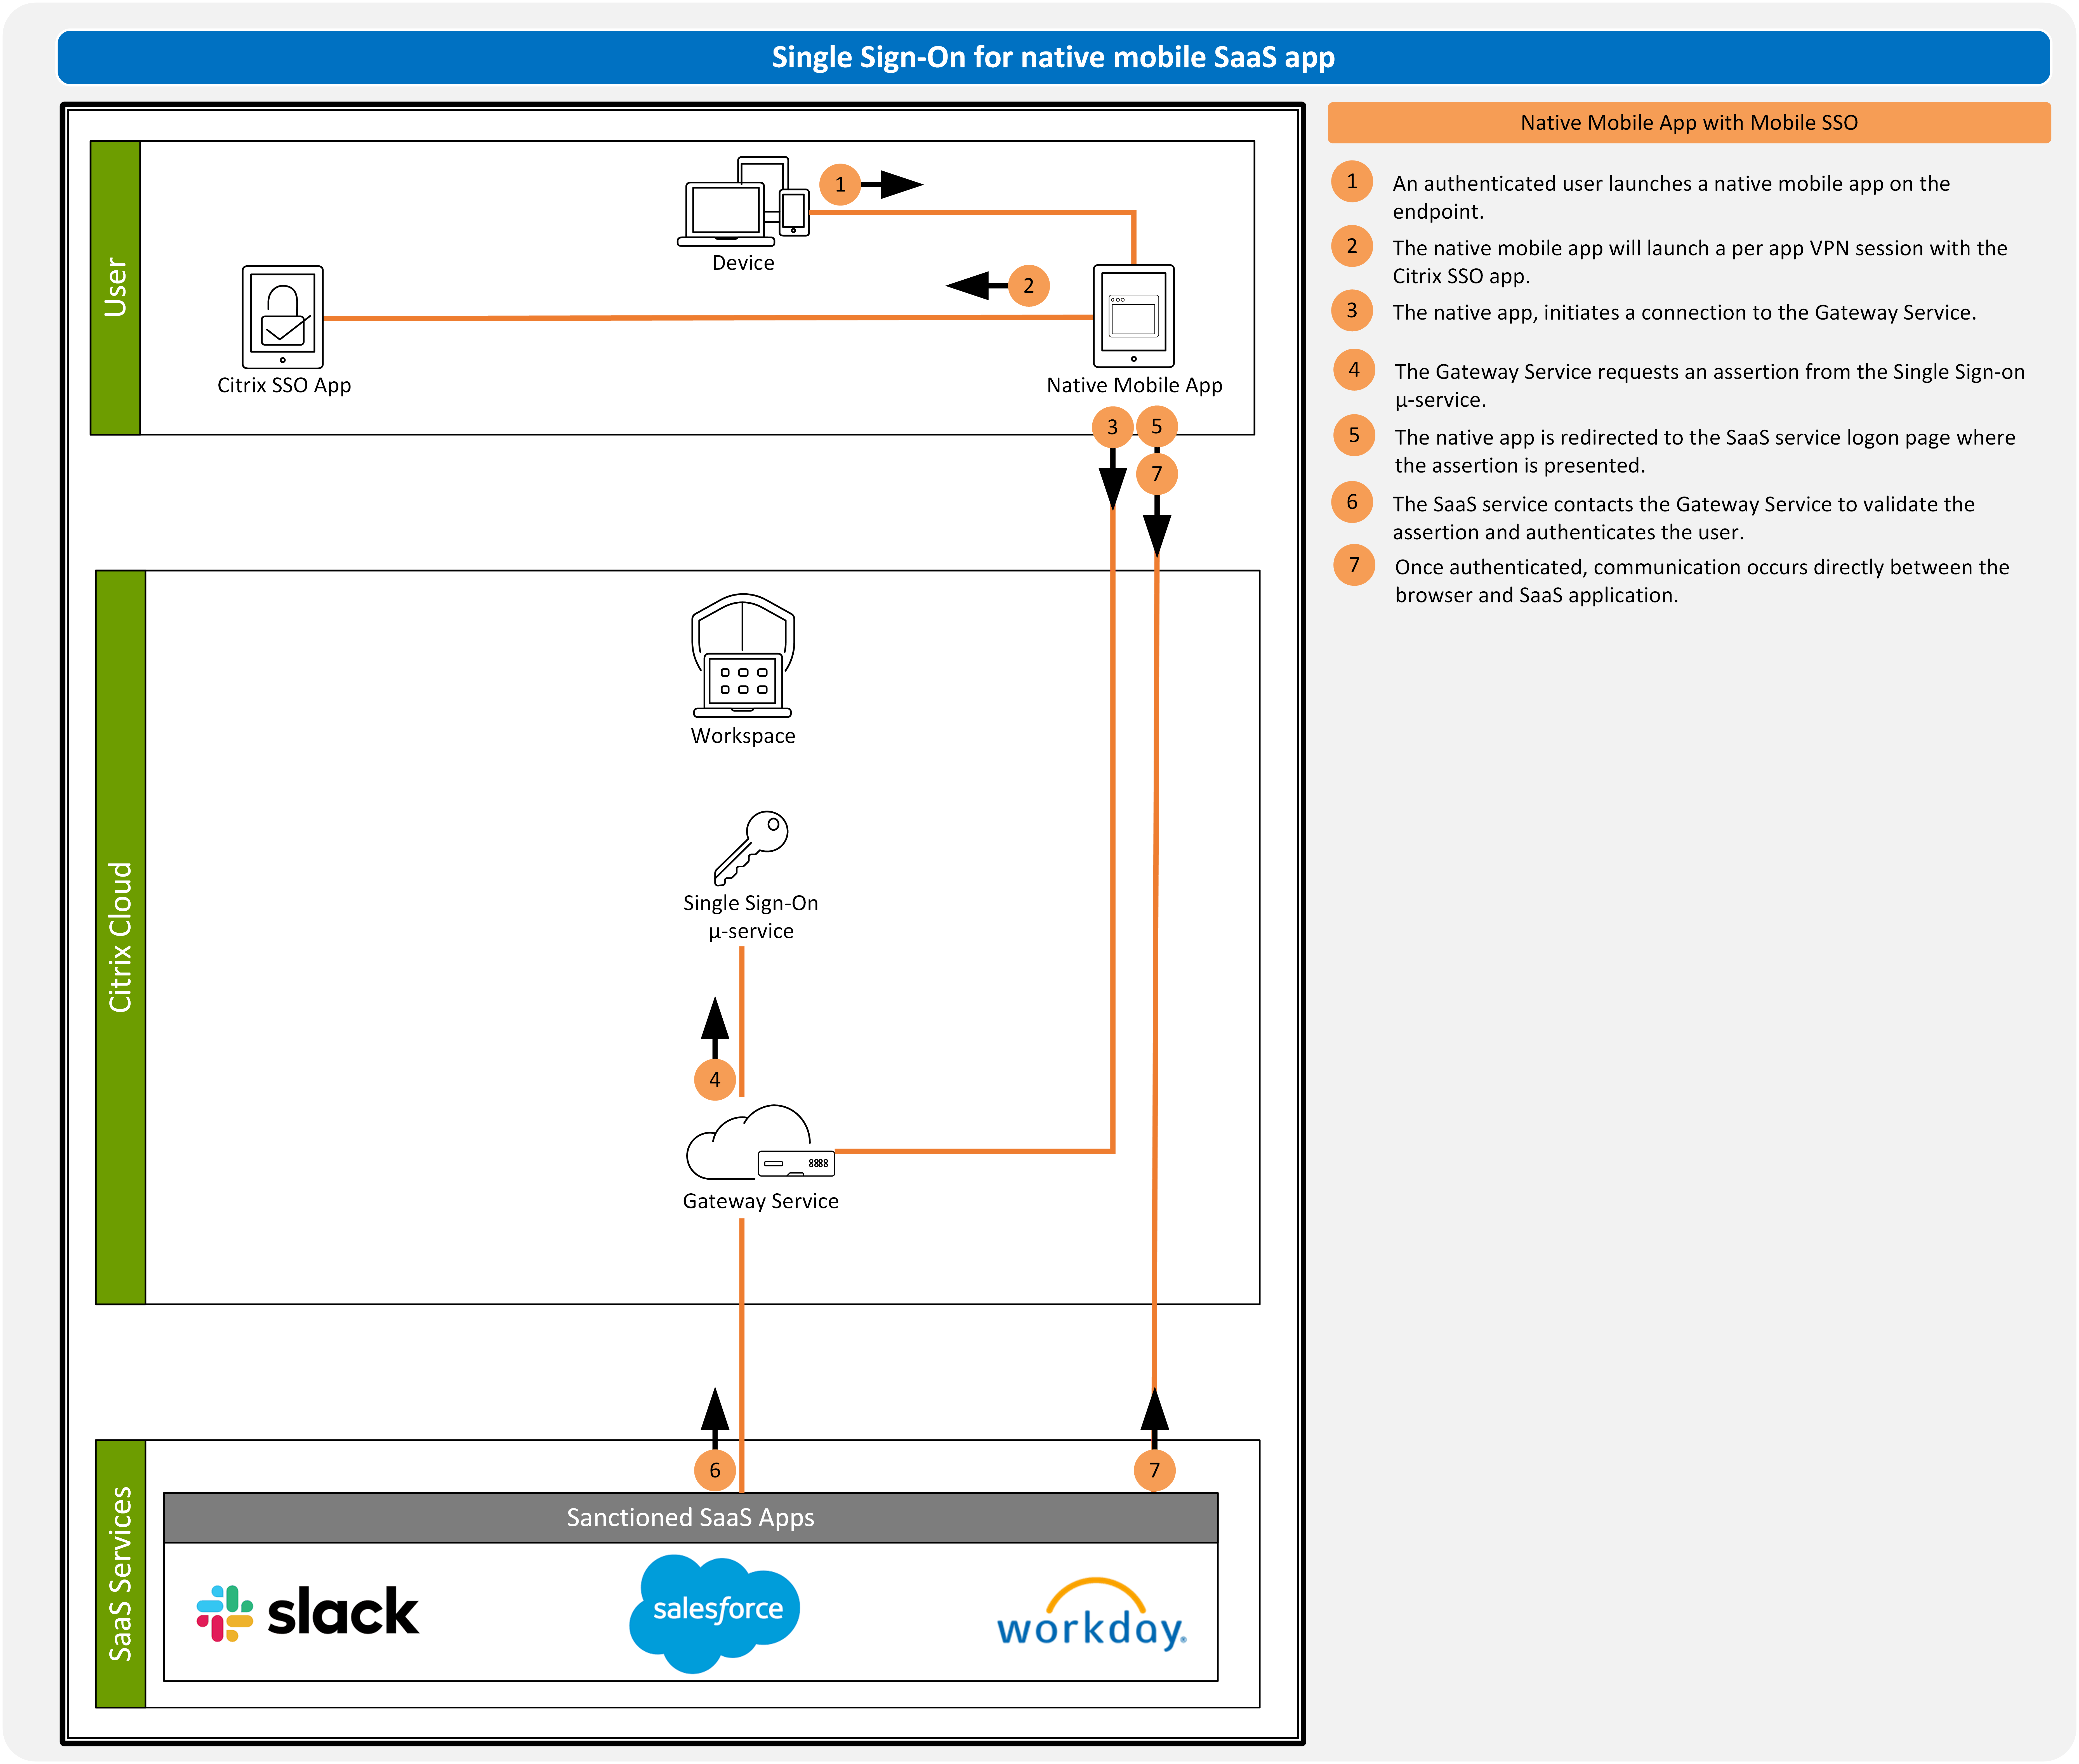This screenshot has height=1764, width=2079.
Task: Click the green SaaS Services sidebar label
Action: coord(120,1572)
